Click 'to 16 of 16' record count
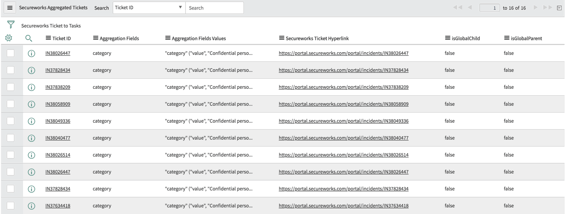566x214 pixels. 514,8
